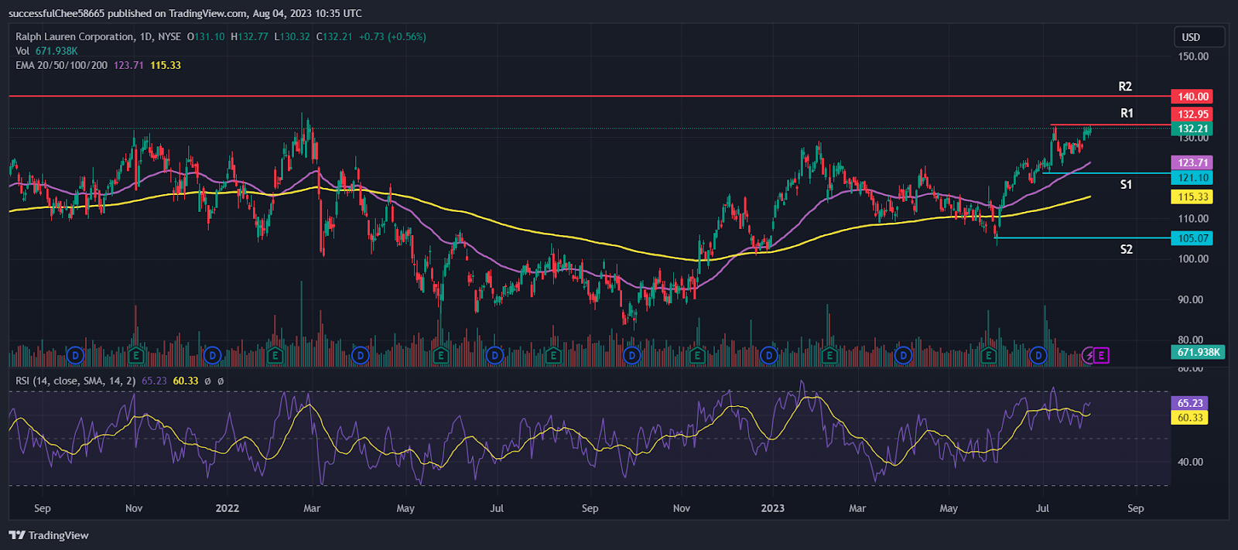Click the purple 123.71 EMA price label
This screenshot has width=1238, height=550.
coord(1192,163)
